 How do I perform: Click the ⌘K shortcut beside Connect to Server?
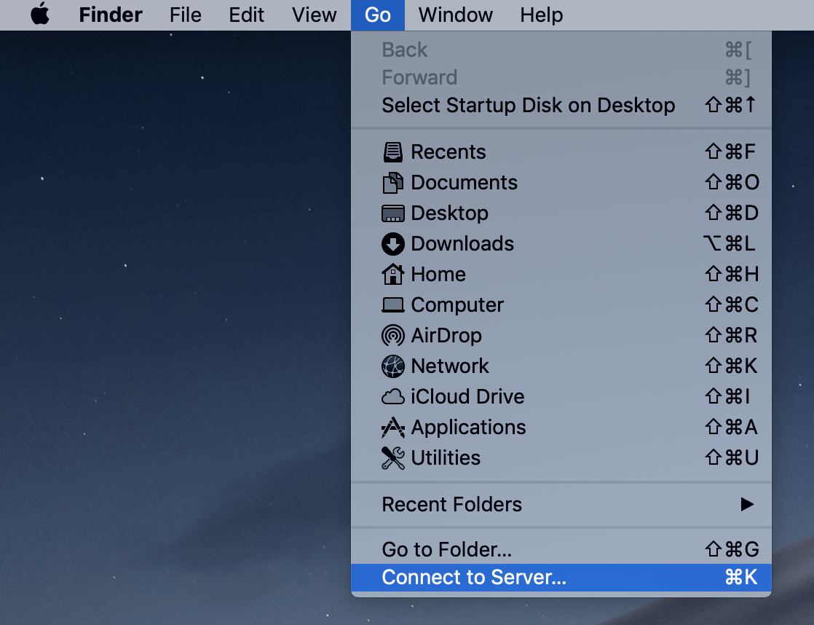pyautogui.click(x=740, y=577)
